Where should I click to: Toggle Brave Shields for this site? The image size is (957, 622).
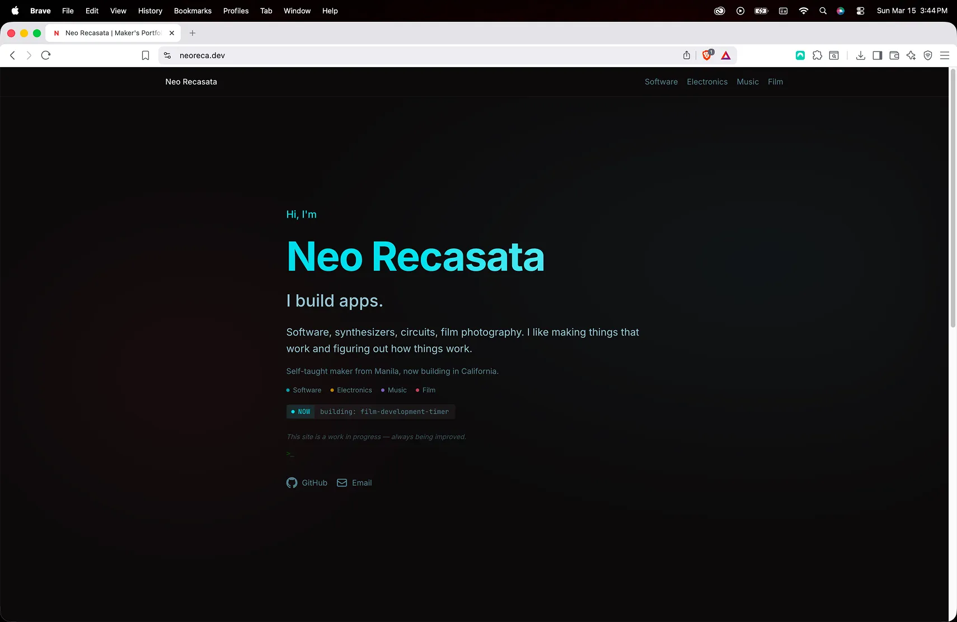(x=706, y=55)
